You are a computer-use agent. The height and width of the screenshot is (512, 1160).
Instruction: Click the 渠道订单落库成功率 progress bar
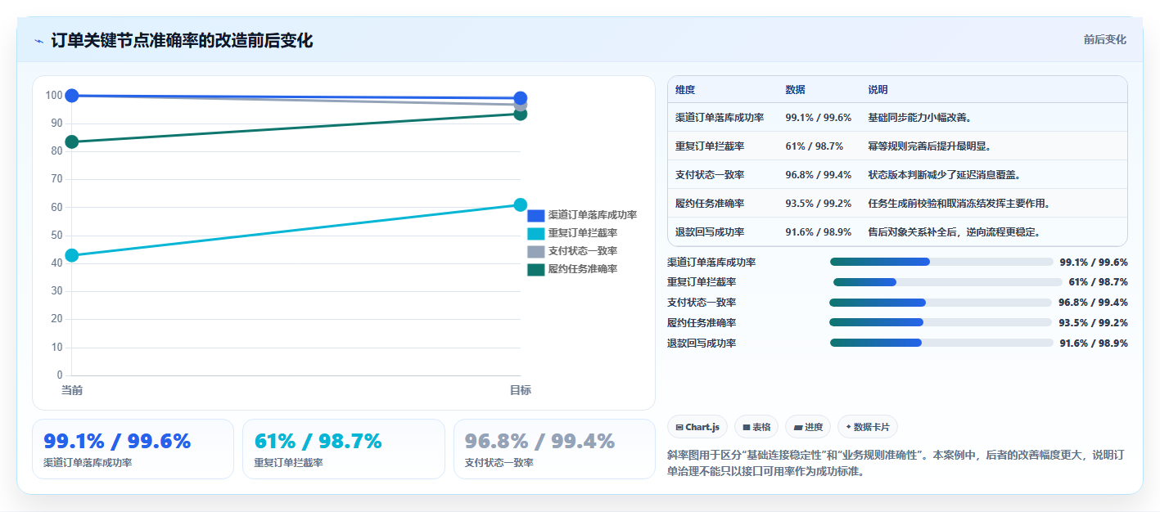click(941, 262)
